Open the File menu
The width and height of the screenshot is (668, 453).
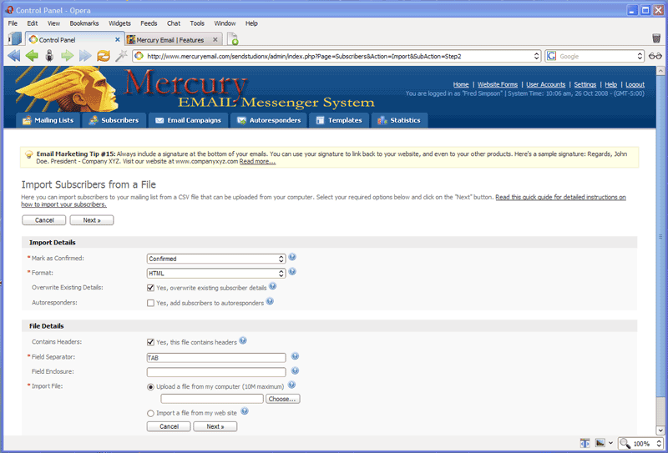point(13,23)
